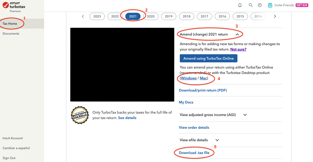
Task: Select the 2023 tax year tab
Action: pos(97,16)
